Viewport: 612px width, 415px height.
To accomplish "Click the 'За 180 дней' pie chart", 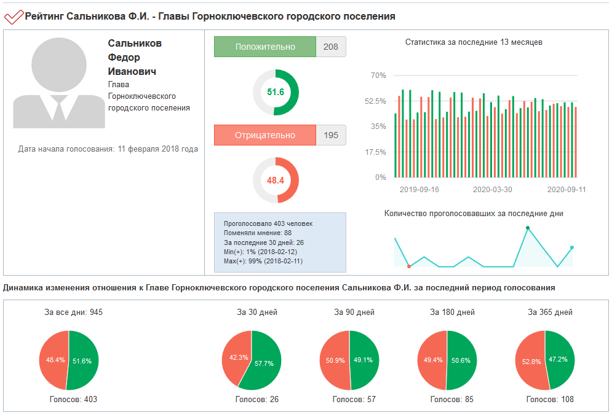I will [x=447, y=360].
